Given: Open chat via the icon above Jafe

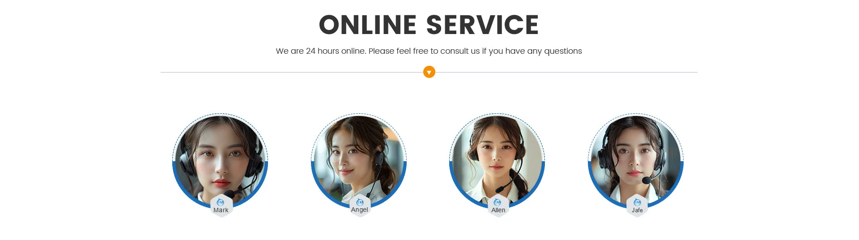Looking at the screenshot, I should click(x=637, y=202).
